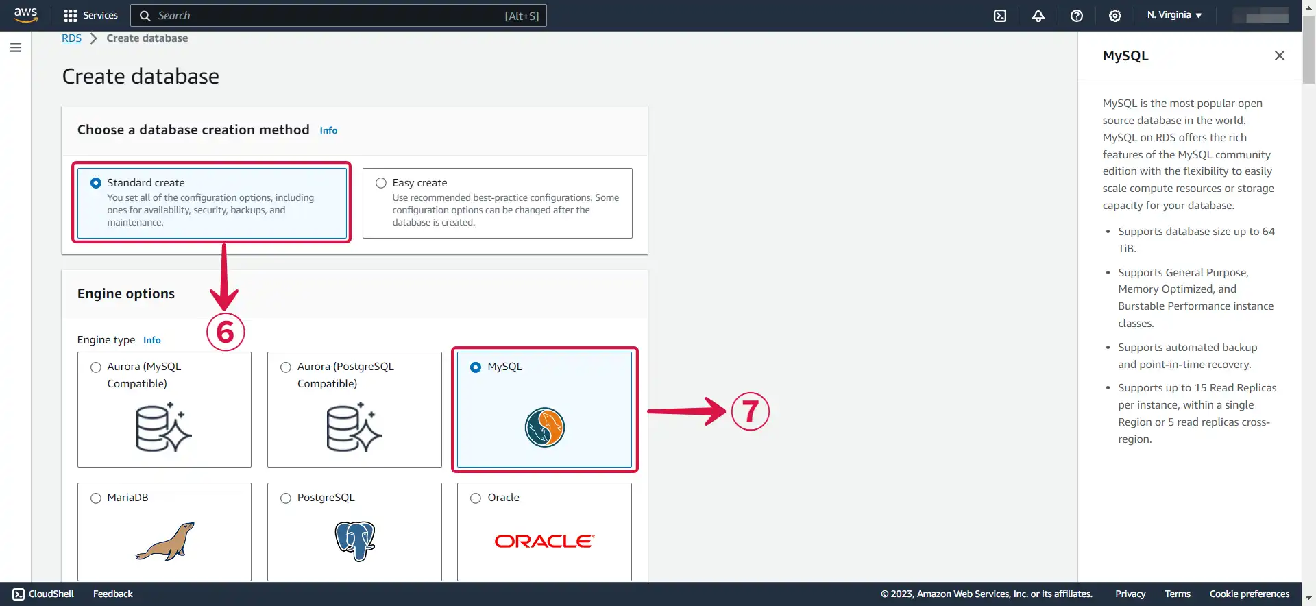Viewport: 1316px width, 606px height.
Task: Click the Feedback link in footer
Action: click(x=113, y=594)
